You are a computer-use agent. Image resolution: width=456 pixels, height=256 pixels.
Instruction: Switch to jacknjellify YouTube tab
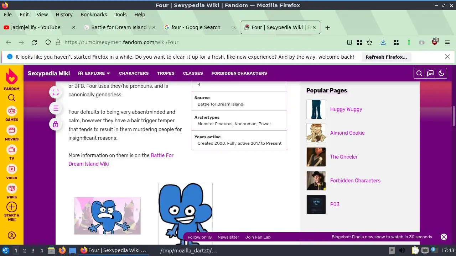pyautogui.click(x=39, y=27)
